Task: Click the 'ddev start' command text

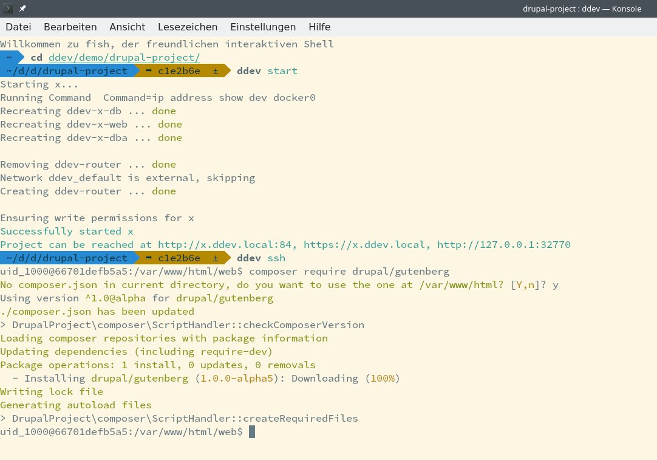Action: [267, 71]
